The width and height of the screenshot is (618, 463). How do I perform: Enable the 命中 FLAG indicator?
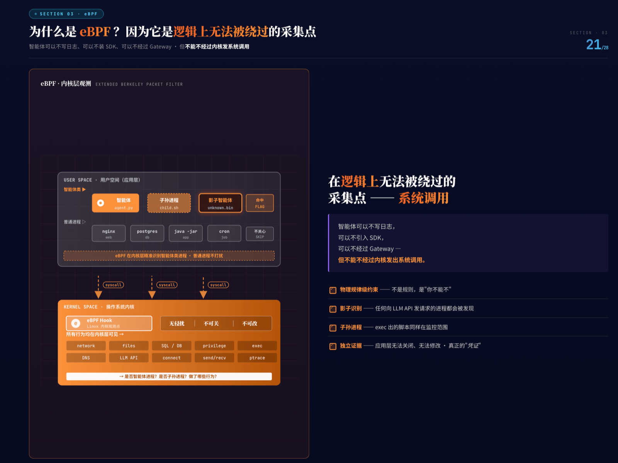260,203
